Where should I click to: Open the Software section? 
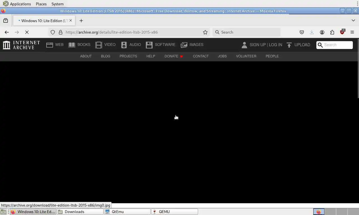point(161,45)
